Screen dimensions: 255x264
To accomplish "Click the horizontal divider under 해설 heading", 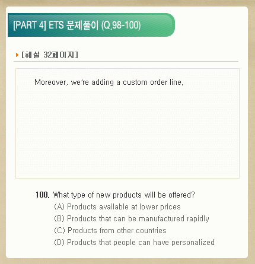I will tap(126, 62).
